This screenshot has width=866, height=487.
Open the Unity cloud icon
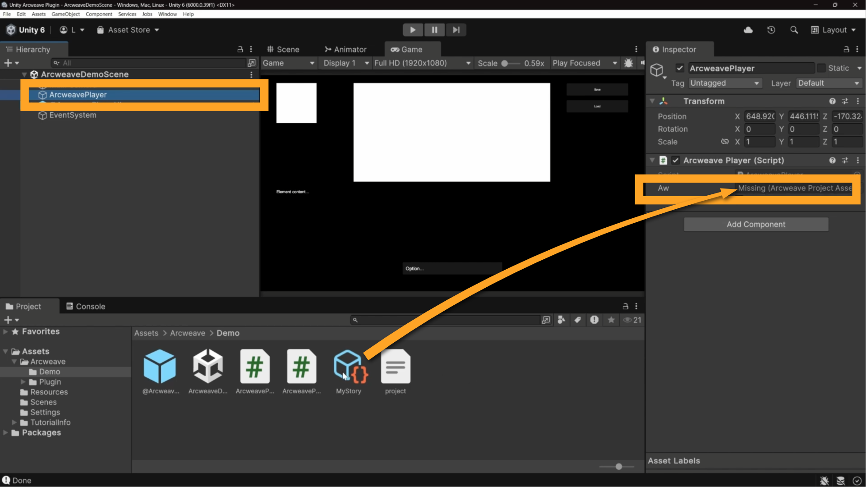click(x=748, y=30)
